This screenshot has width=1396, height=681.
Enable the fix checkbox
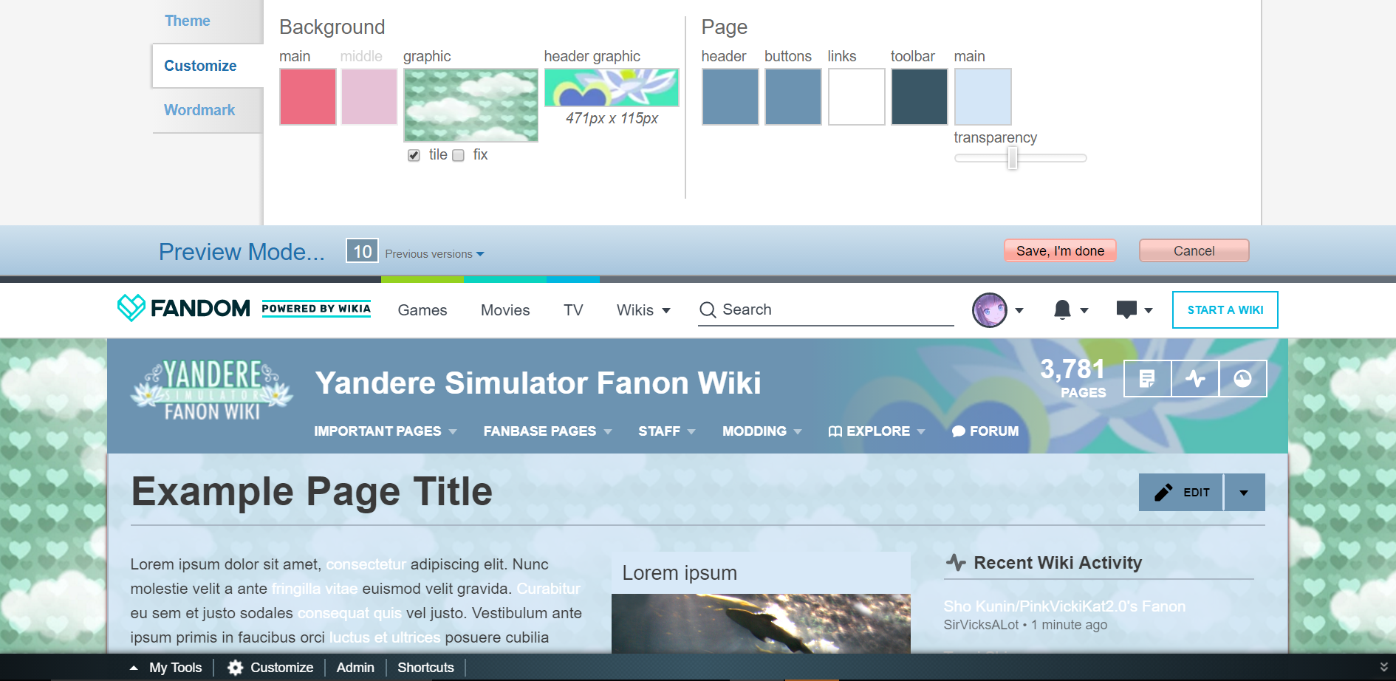coord(458,155)
